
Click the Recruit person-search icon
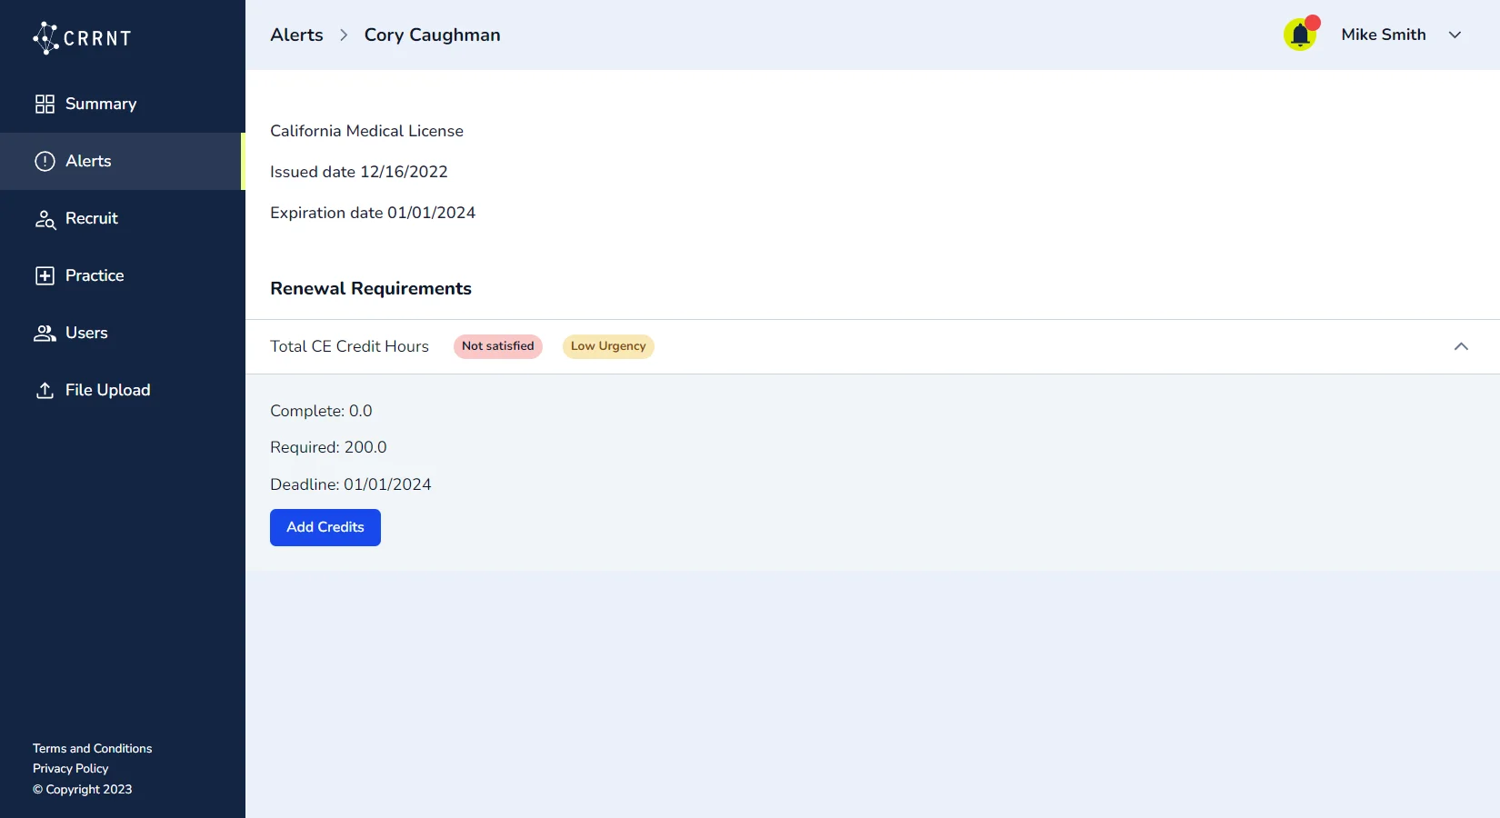(45, 219)
